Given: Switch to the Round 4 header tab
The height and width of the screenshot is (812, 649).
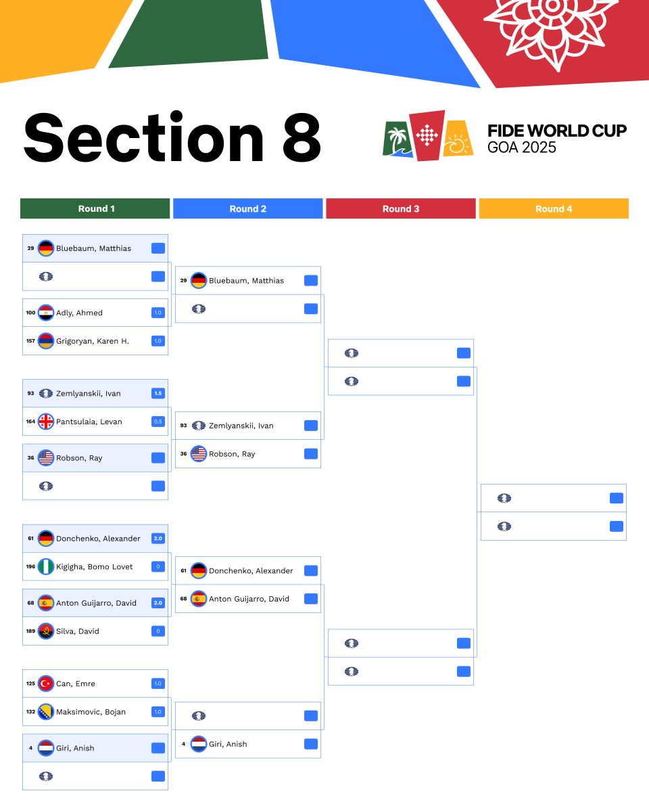Looking at the screenshot, I should (x=554, y=208).
